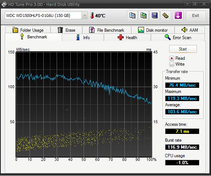The image size is (211, 176).
Task: Switch to the Info tab
Action: pos(83,37)
